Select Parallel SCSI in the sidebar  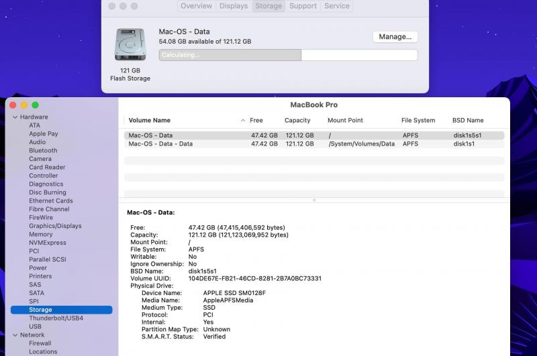coord(47,259)
